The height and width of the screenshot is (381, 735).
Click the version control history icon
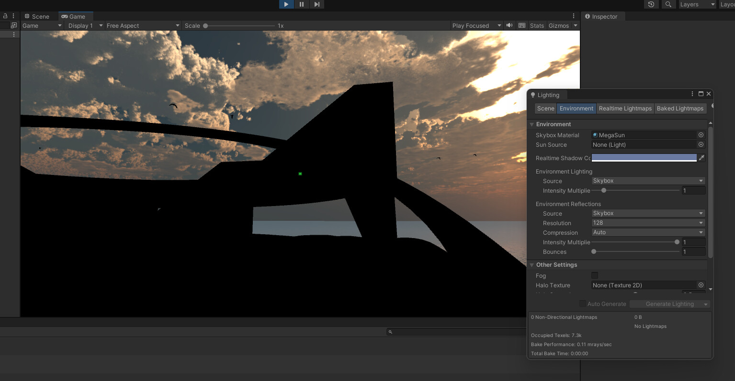tap(651, 4)
